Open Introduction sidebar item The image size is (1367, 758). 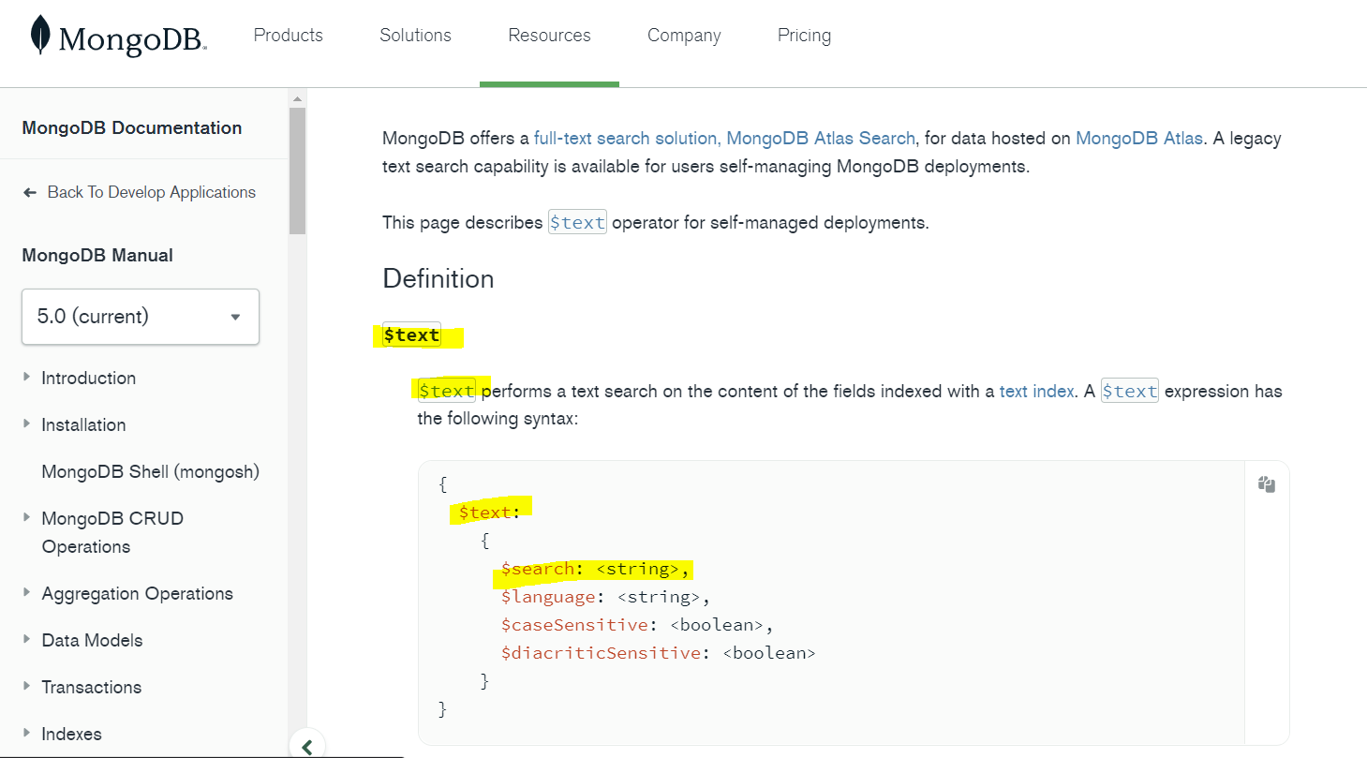[x=89, y=378]
